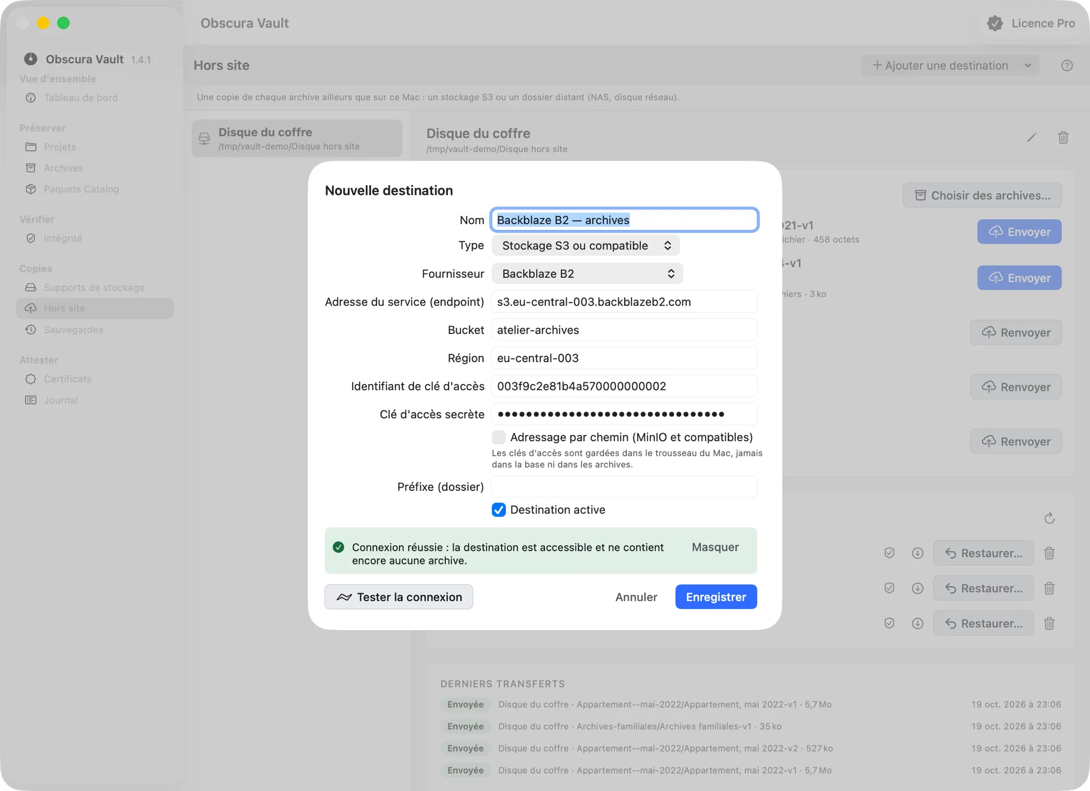Click in the Clé d'accès secrète field
The width and height of the screenshot is (1090, 791).
click(x=624, y=415)
